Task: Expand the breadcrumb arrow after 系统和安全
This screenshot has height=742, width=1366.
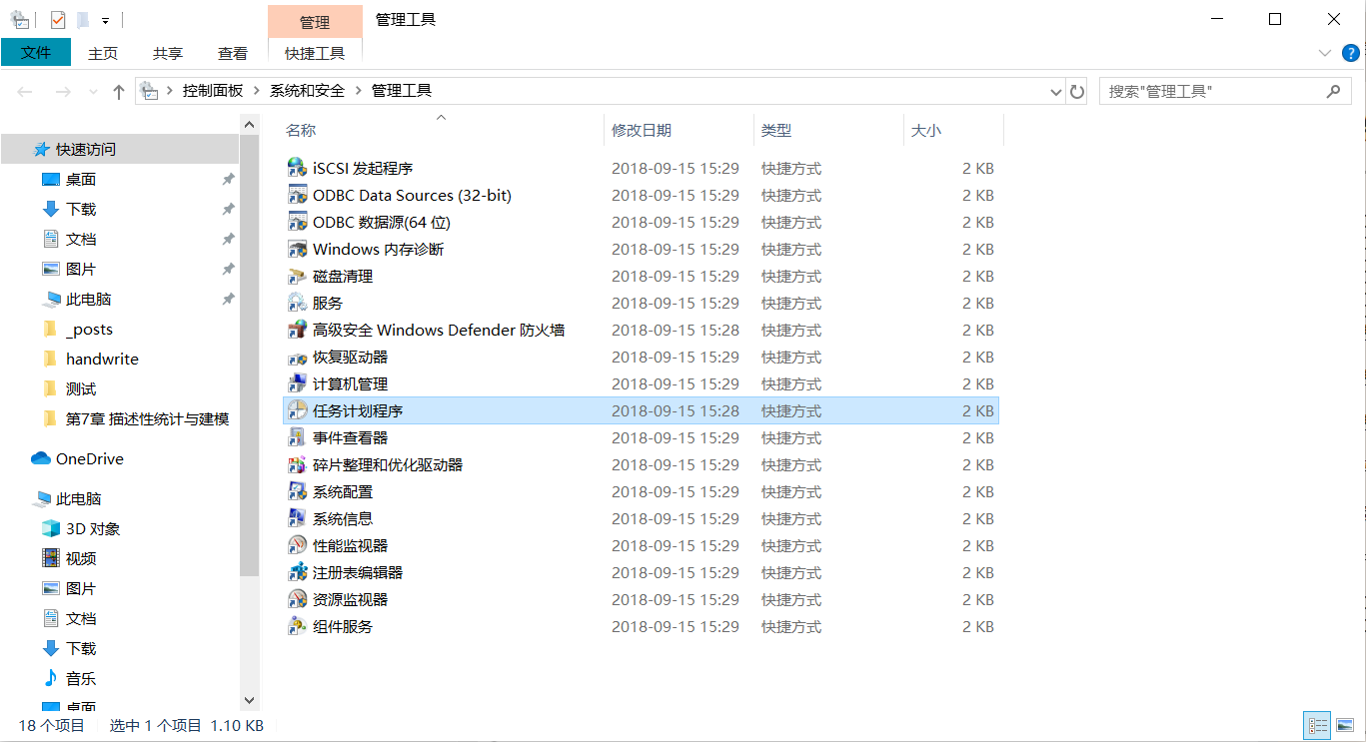Action: point(358,91)
